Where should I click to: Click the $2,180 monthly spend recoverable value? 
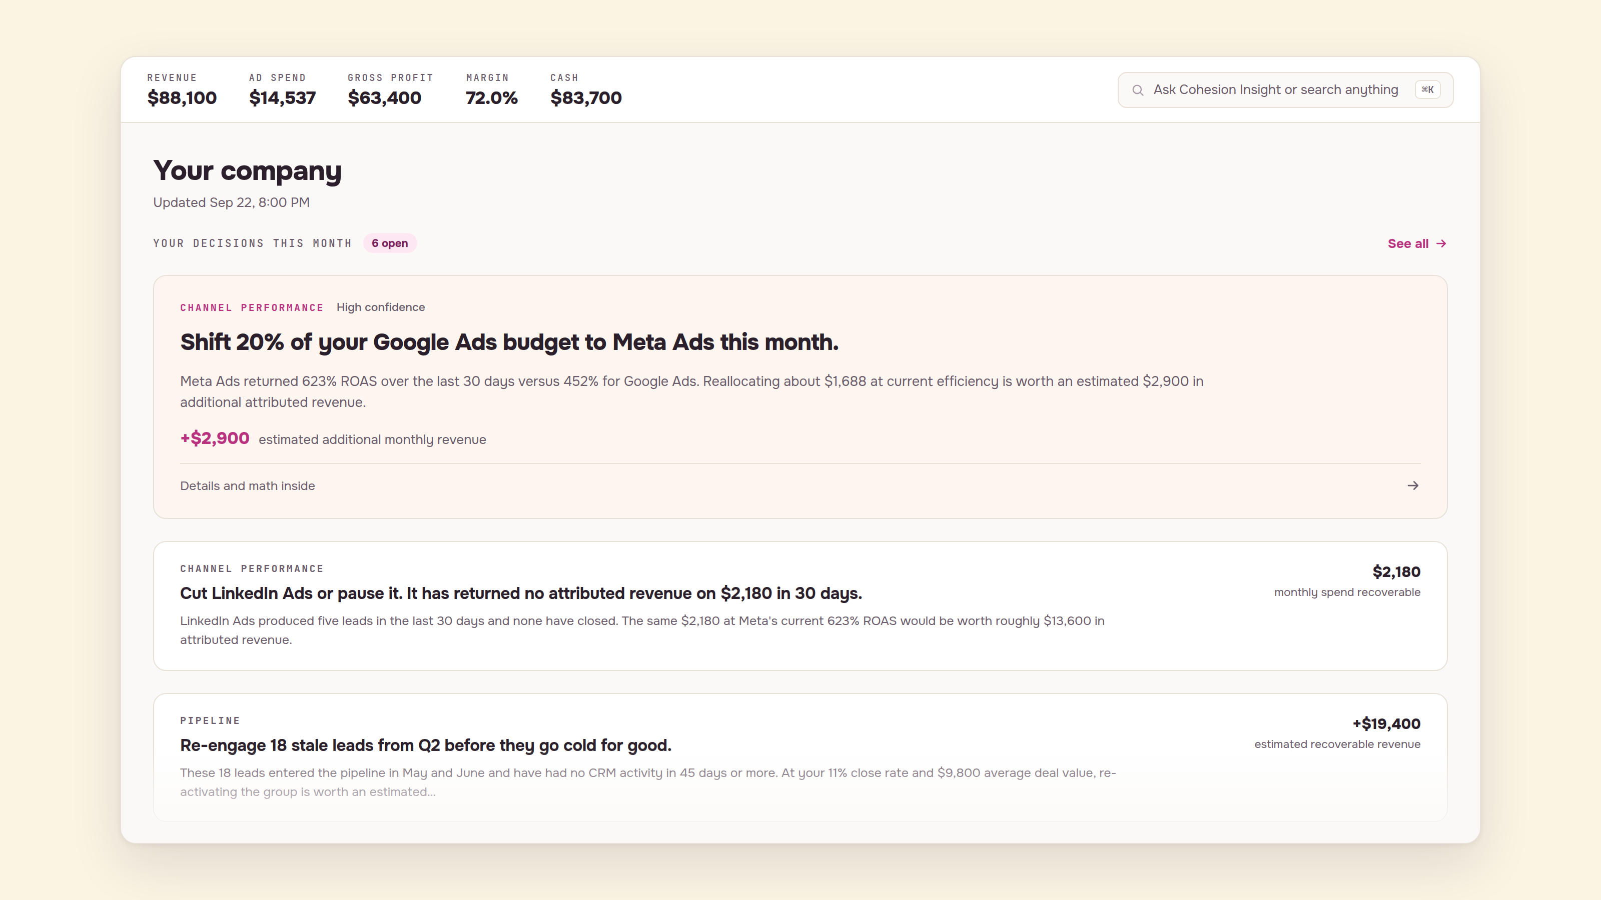coord(1396,571)
